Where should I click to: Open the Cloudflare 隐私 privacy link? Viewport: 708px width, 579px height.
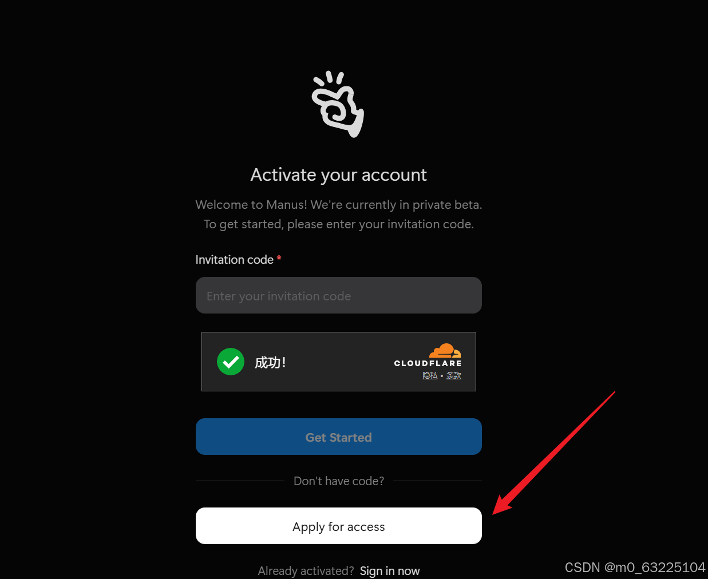coord(430,375)
